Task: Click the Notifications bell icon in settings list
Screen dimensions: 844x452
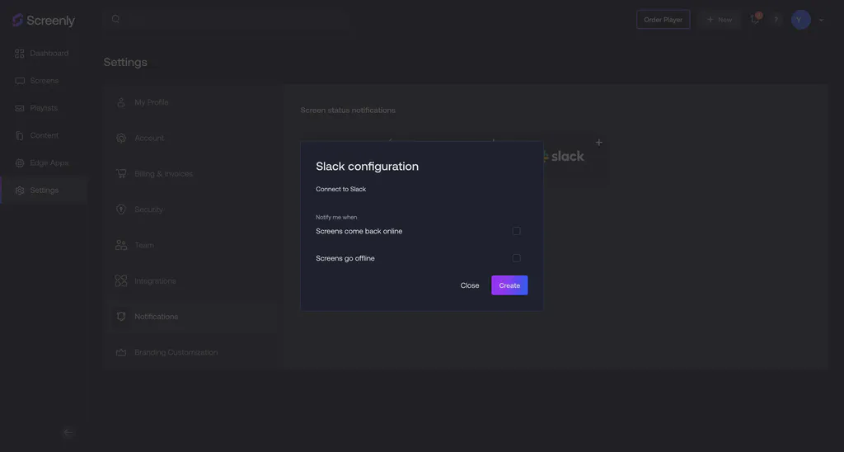Action: click(121, 317)
